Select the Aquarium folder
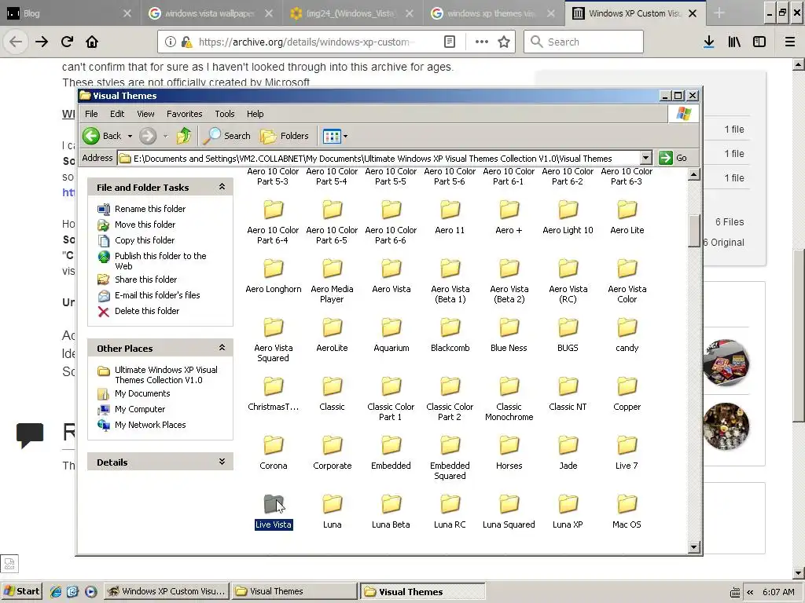The image size is (805, 603). (x=391, y=334)
